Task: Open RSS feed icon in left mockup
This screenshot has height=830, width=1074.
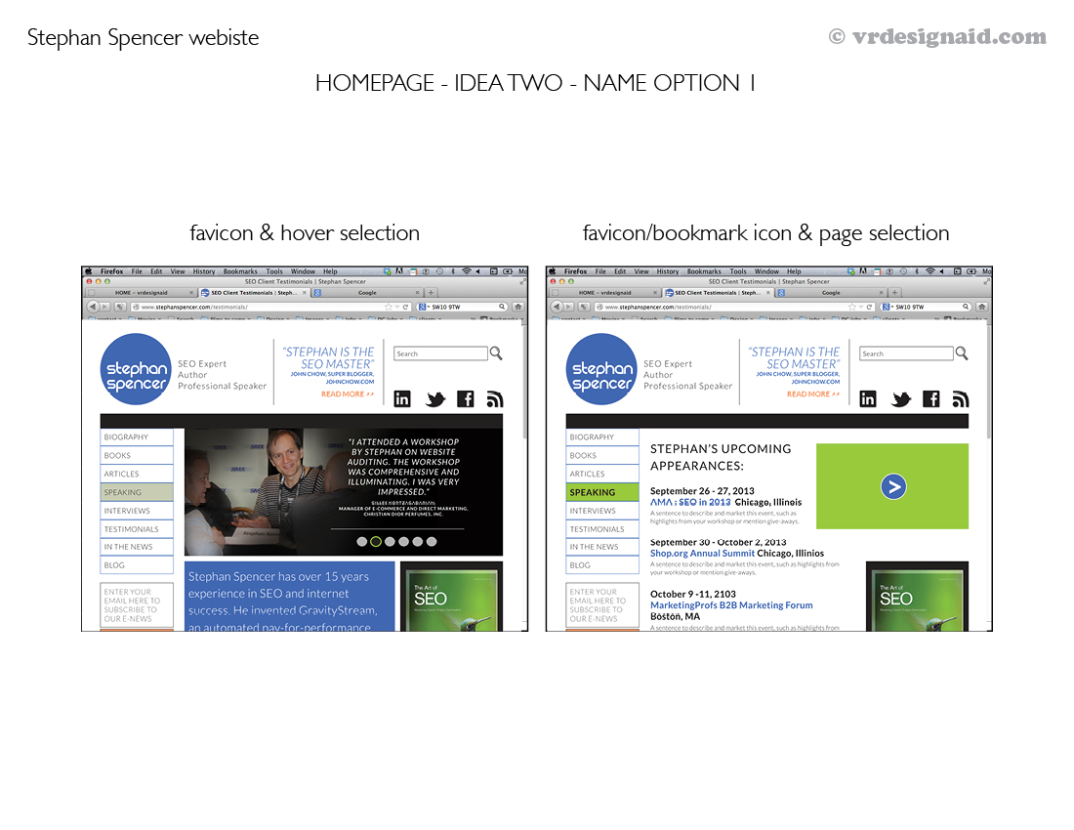Action: [495, 399]
